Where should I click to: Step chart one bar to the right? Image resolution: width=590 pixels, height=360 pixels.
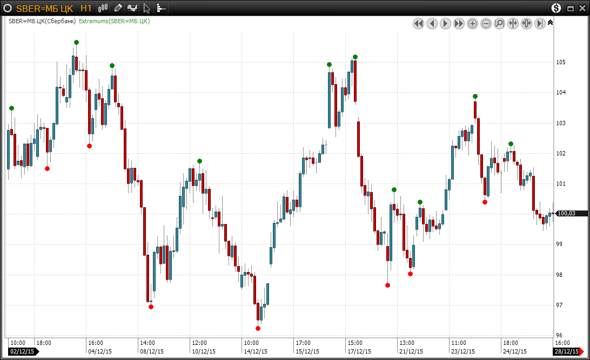tap(445, 23)
